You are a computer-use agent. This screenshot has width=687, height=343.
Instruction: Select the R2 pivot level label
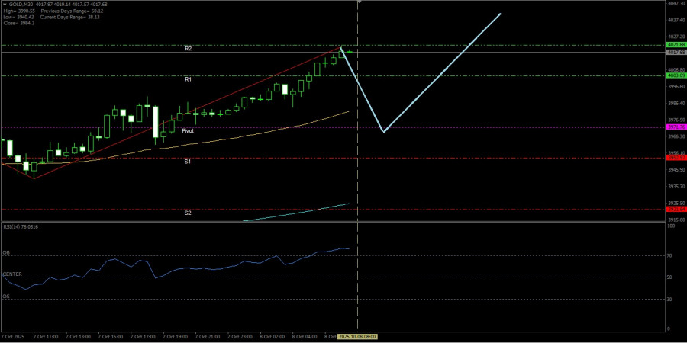pos(188,49)
